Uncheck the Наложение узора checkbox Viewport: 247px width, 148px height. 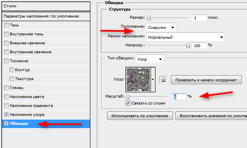[6, 115]
